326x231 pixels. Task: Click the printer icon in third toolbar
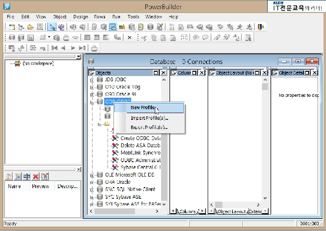94,48
